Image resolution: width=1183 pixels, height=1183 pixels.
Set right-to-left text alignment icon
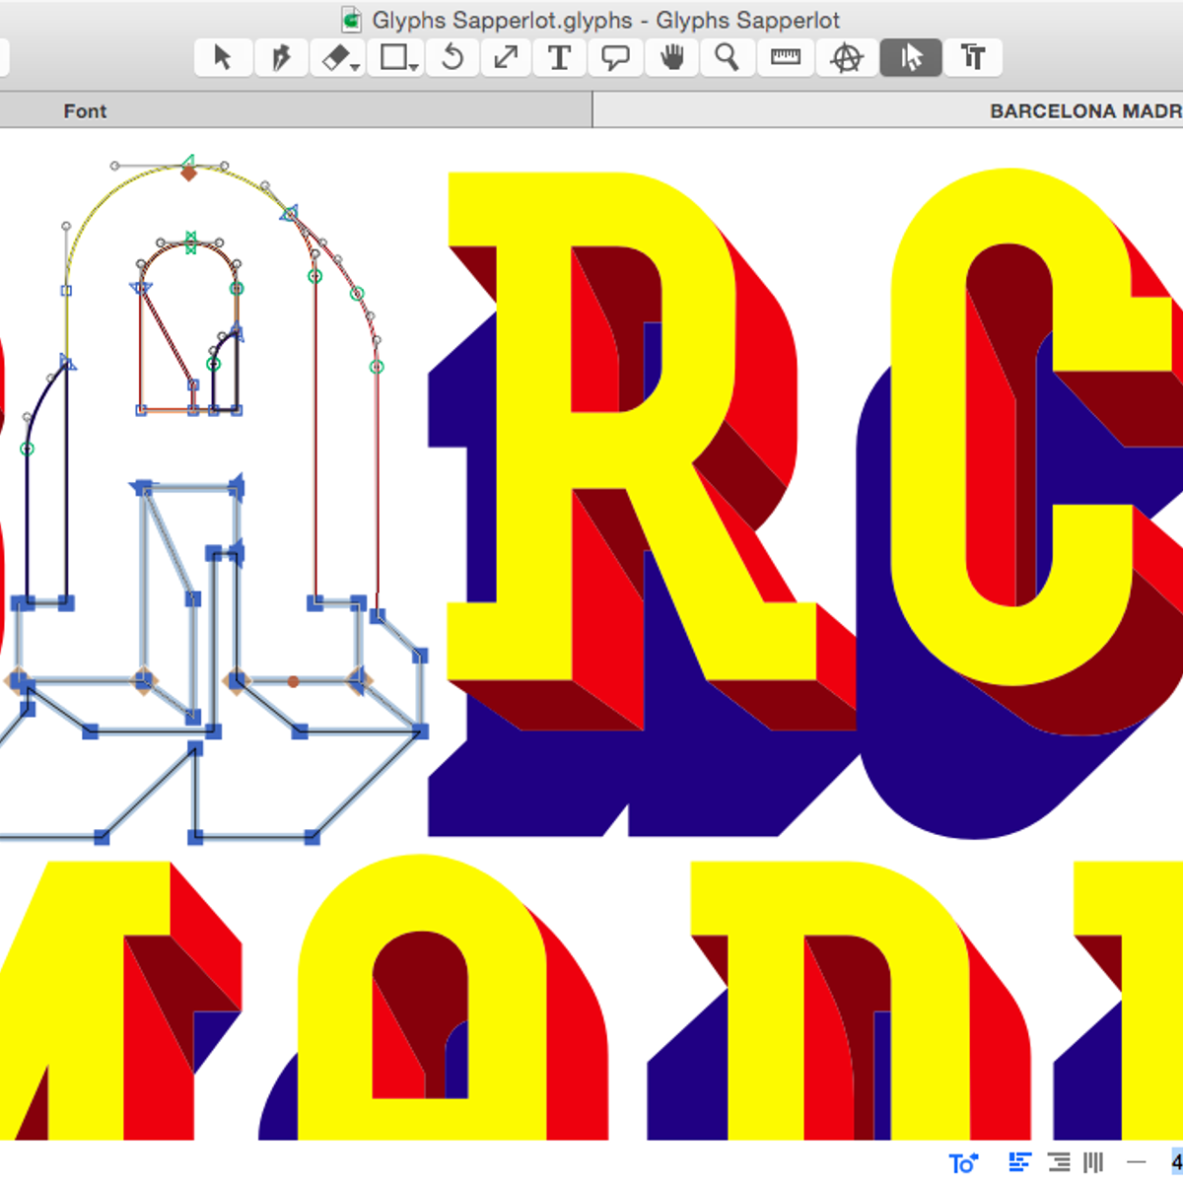[1059, 1162]
